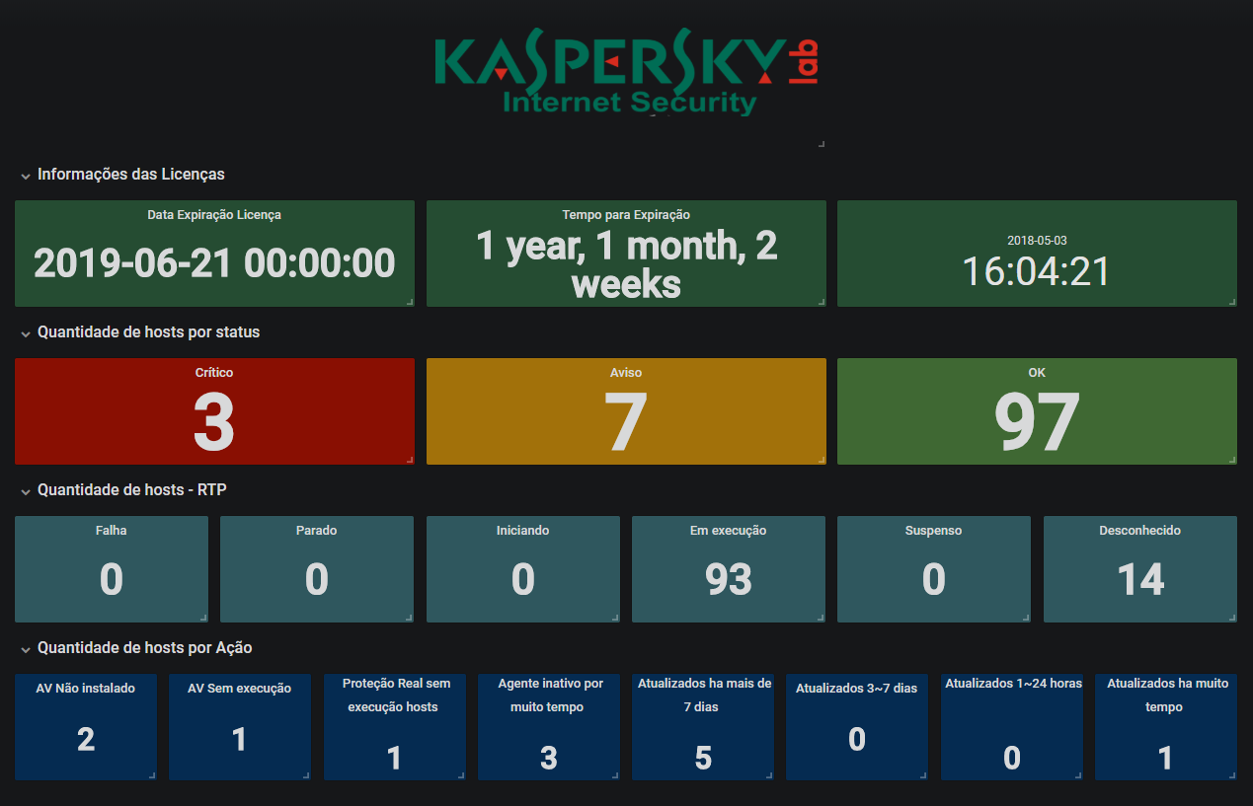Click the Crítico value 3
The width and height of the screenshot is (1253, 806).
point(214,421)
